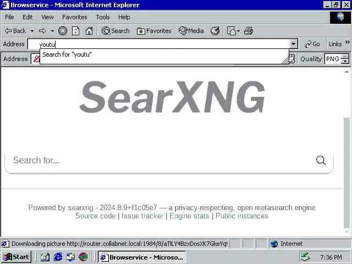Open the Help menu
352x264 pixels.
[124, 17]
